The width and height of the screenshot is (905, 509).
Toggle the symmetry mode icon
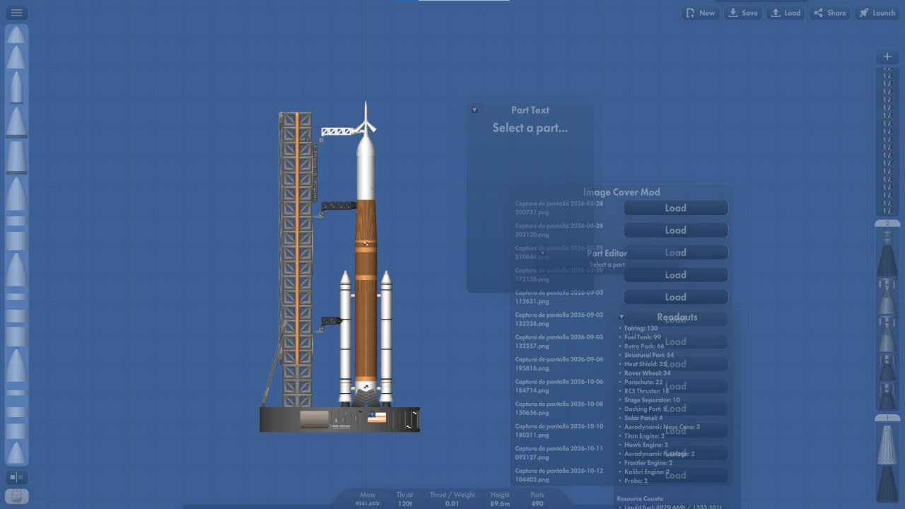[x=16, y=478]
